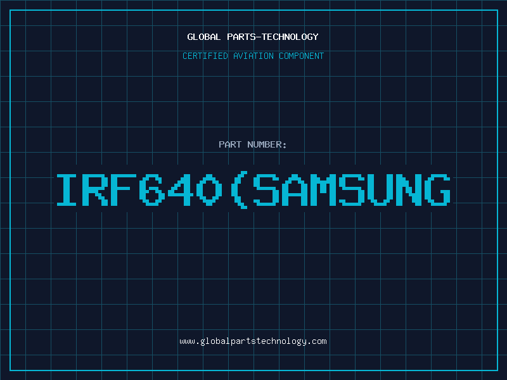
Task: Click the PART NUMBER: label
Action: click(253, 144)
